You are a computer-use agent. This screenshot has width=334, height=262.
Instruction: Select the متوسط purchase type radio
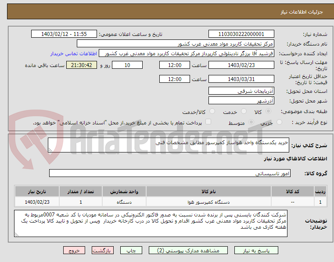click(251, 122)
